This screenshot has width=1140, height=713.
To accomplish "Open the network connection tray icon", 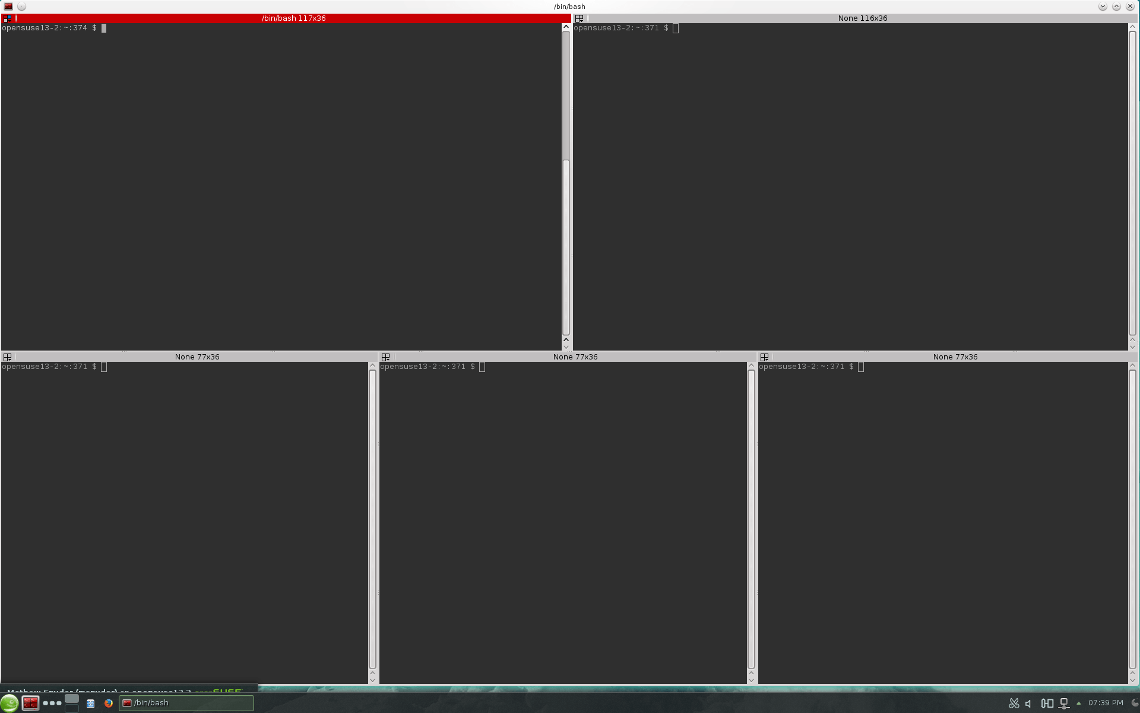I will coord(1064,703).
